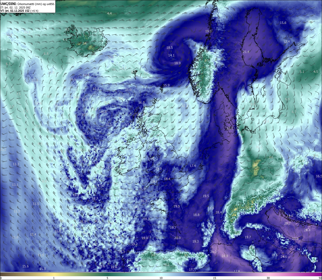
Task: Click the '13.1' value at the west edge
Action: tap(15, 185)
